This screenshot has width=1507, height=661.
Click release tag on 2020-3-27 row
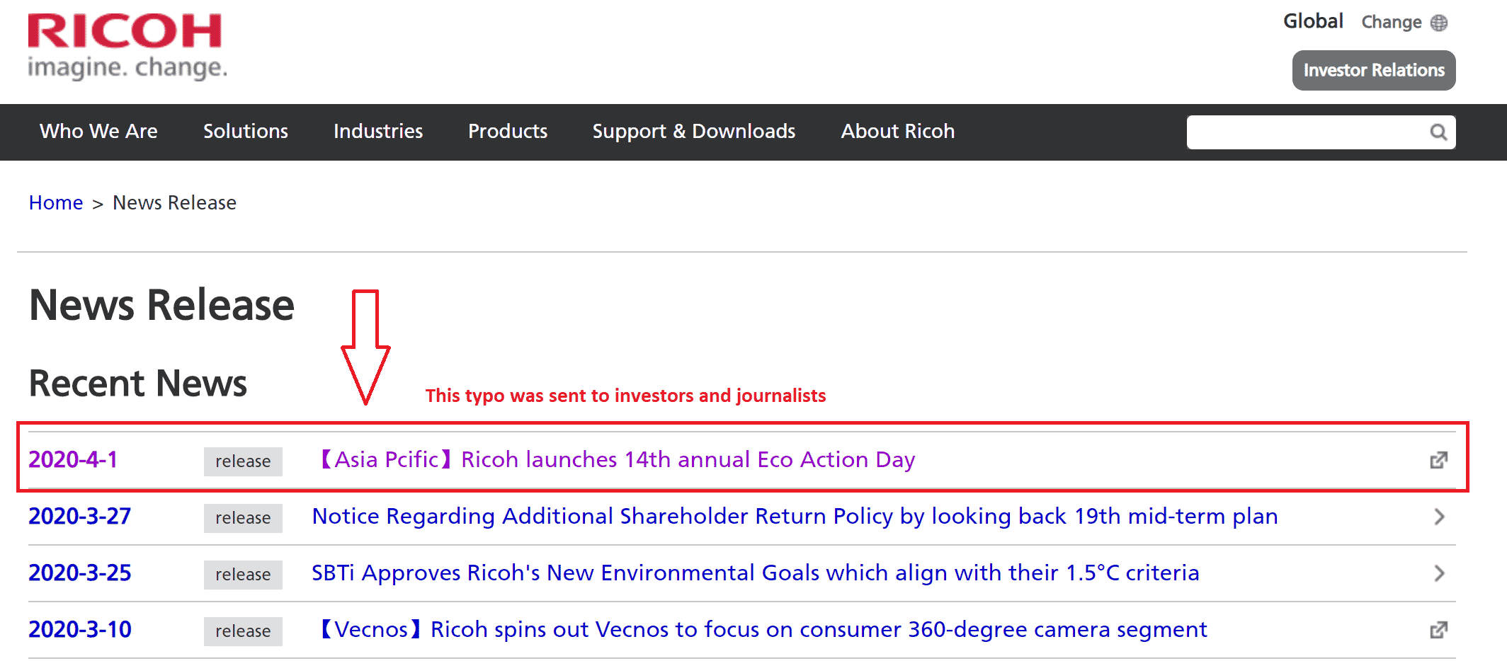coord(243,518)
